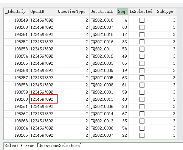This screenshot has height=150, width=183.
Task: Click the QuestionID column header
Action: pyautogui.click(x=103, y=12)
